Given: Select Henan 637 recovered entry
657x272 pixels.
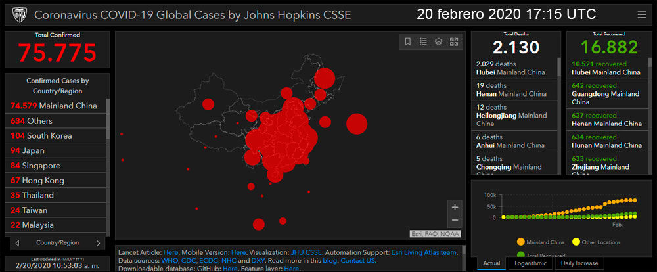Looking at the screenshot, I should [x=608, y=120].
